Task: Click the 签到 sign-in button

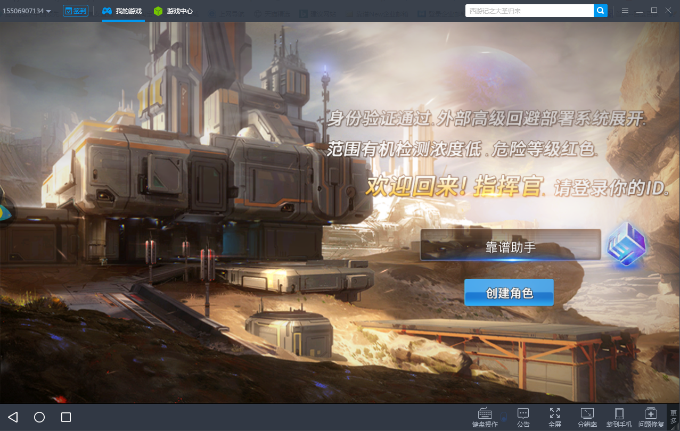Action: click(x=76, y=11)
